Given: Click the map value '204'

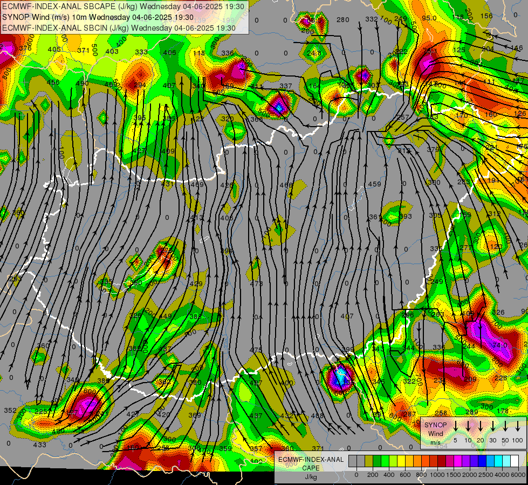Looking at the screenshot, I should [x=488, y=49].
